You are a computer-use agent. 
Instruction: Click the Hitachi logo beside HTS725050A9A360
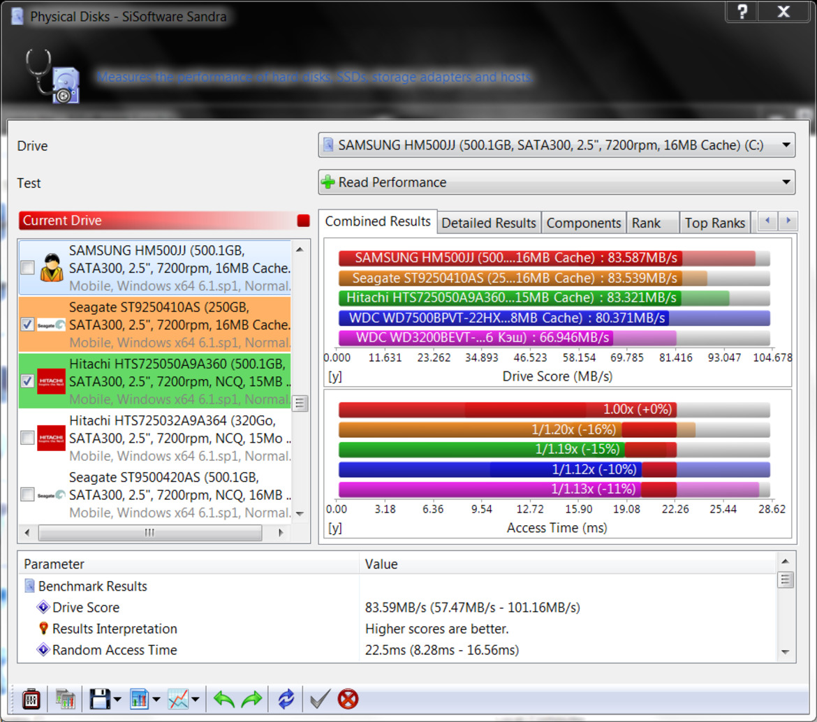[x=51, y=381]
